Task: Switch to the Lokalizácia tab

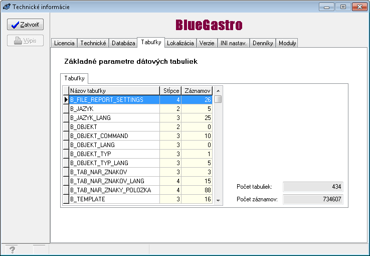Action: click(x=180, y=43)
